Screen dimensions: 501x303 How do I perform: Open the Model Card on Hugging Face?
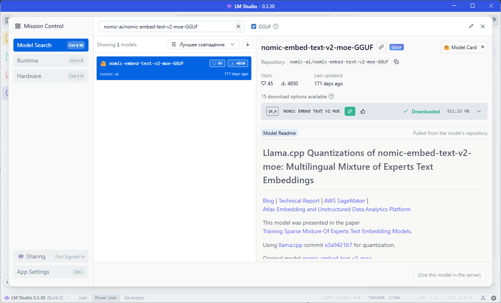464,47
